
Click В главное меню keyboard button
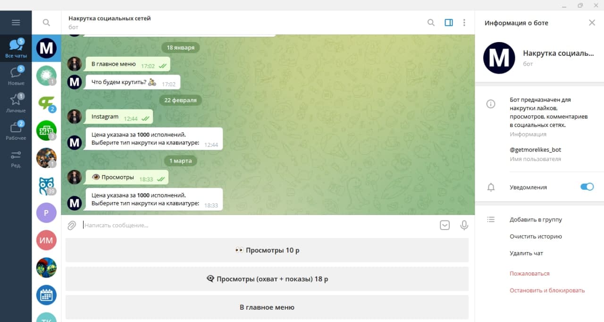(x=267, y=307)
